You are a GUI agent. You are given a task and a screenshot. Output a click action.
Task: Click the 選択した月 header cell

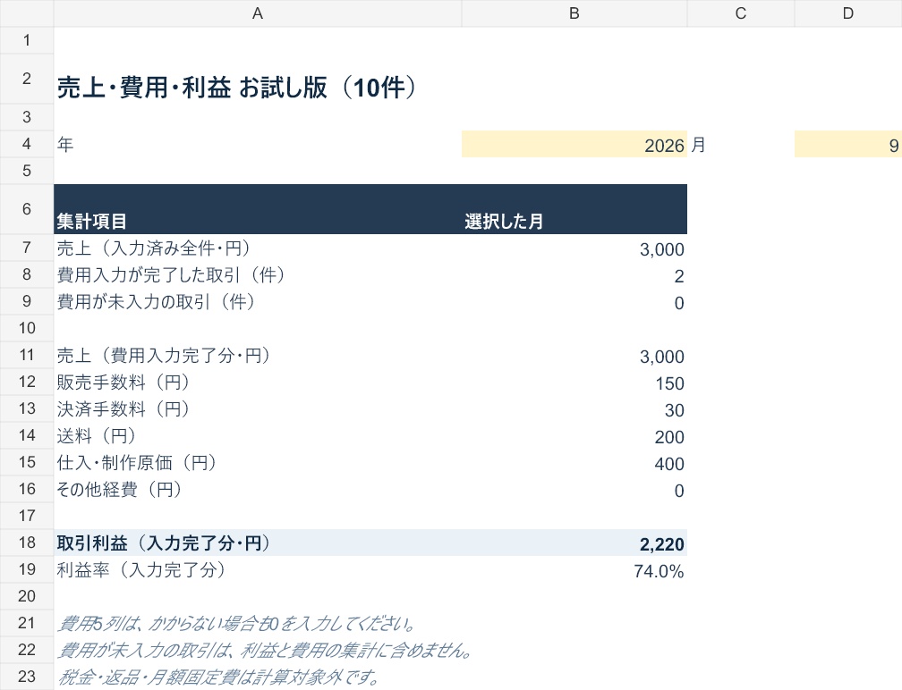(574, 209)
